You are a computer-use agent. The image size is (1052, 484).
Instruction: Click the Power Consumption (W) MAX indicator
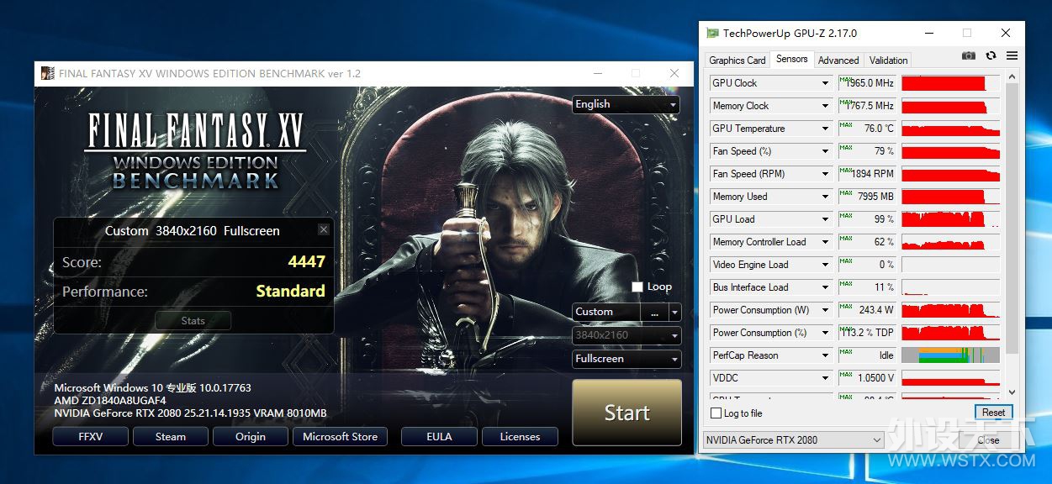click(x=845, y=306)
